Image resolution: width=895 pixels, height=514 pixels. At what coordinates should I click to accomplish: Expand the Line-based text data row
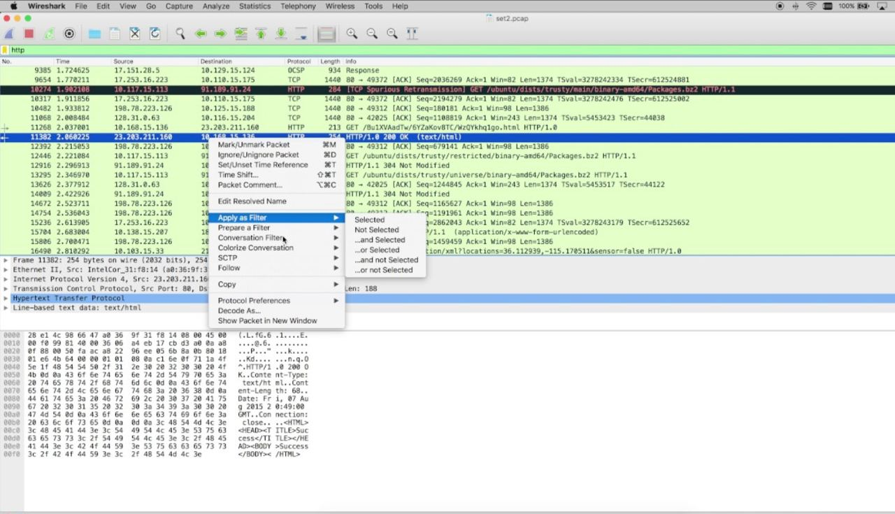point(6,308)
